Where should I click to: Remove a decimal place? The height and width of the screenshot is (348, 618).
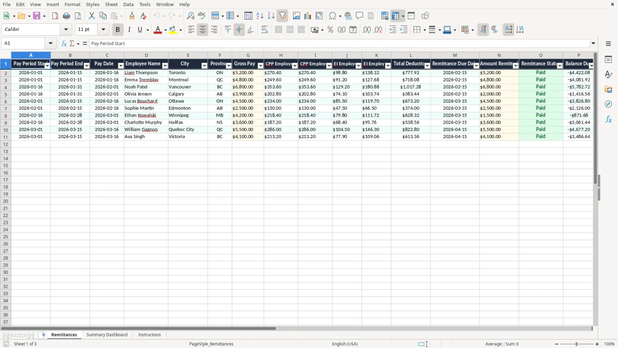click(379, 30)
